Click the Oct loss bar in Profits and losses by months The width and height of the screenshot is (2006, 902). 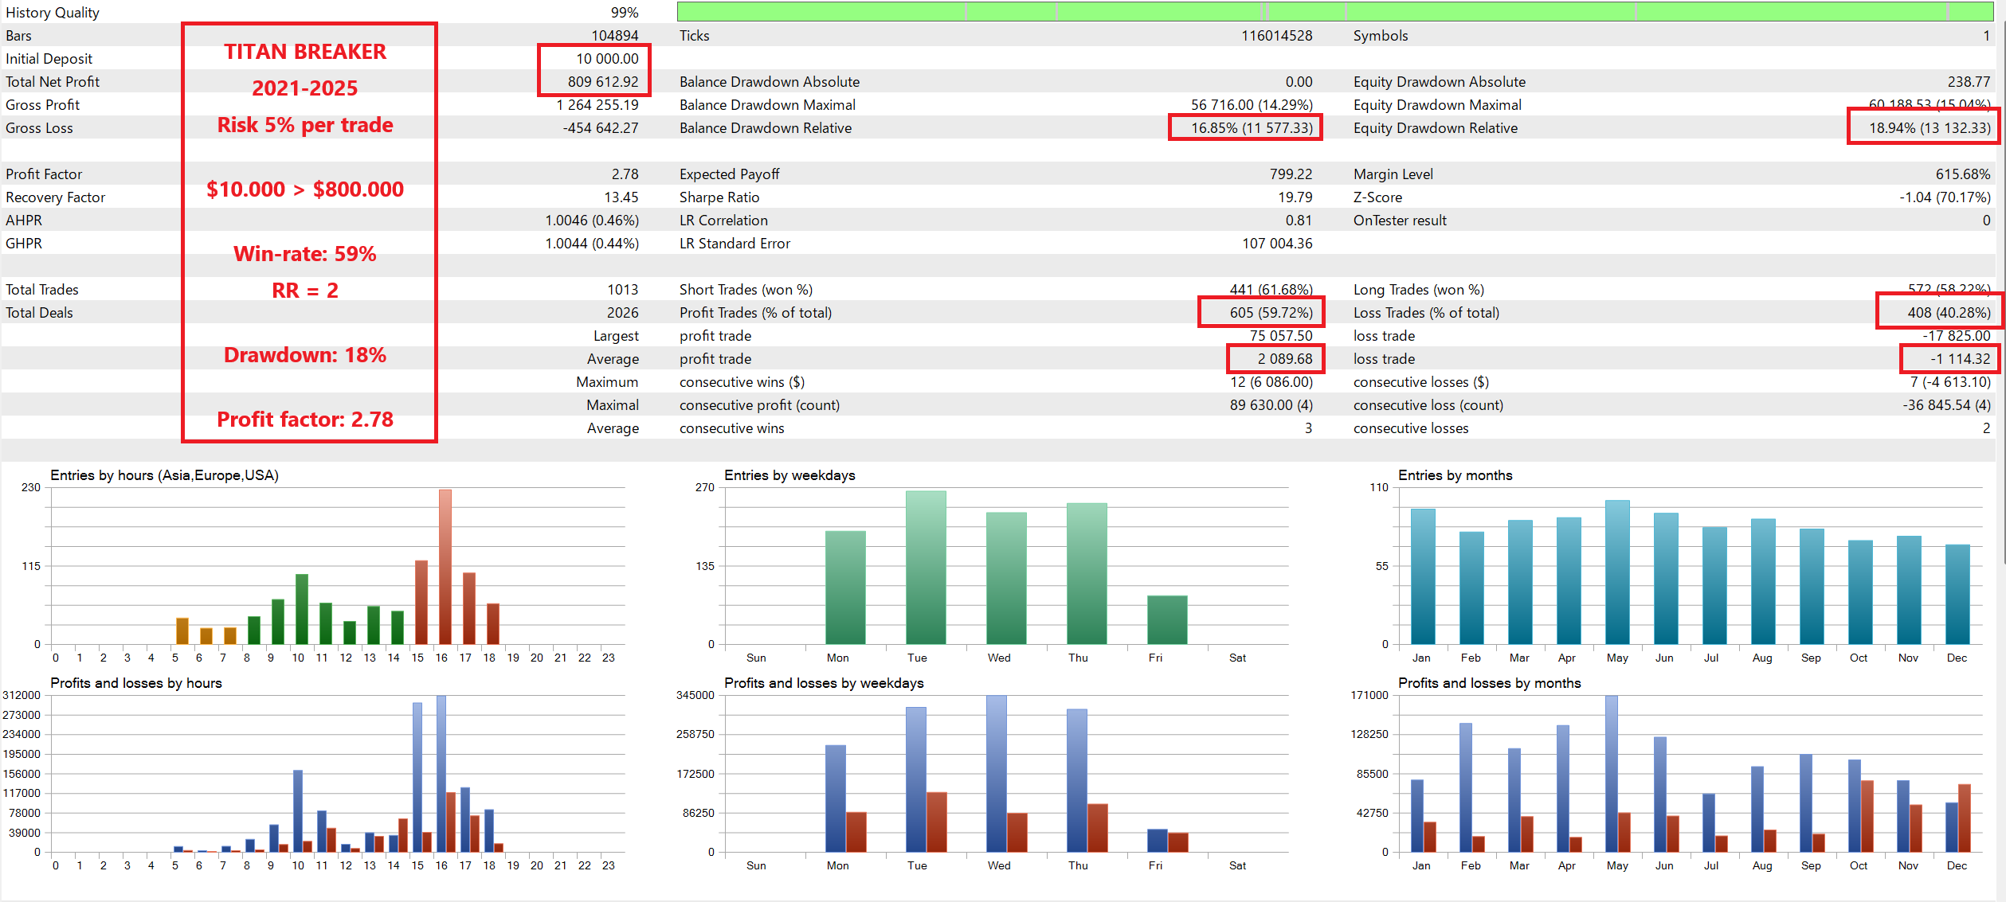(x=1867, y=816)
